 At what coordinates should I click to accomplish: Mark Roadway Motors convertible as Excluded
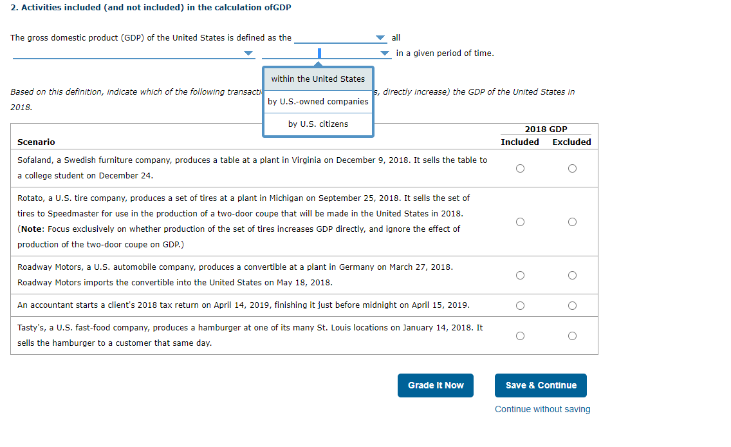tap(571, 275)
